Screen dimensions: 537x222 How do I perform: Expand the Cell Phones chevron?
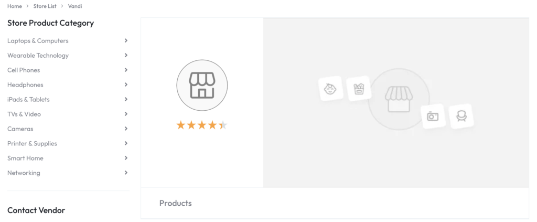tap(126, 70)
